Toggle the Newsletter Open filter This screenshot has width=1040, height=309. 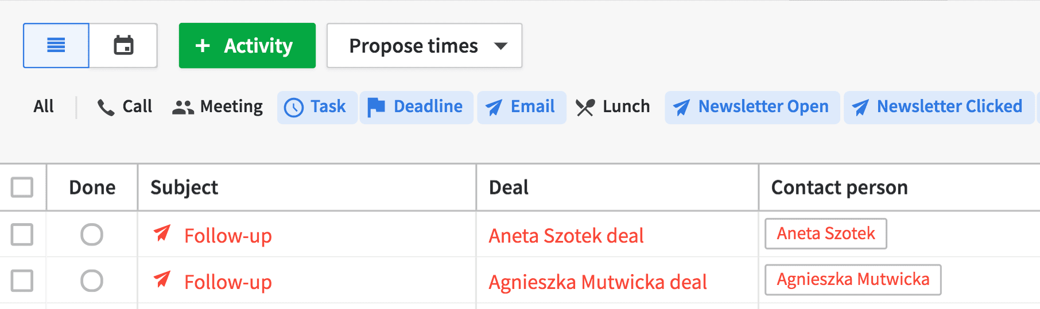[752, 107]
